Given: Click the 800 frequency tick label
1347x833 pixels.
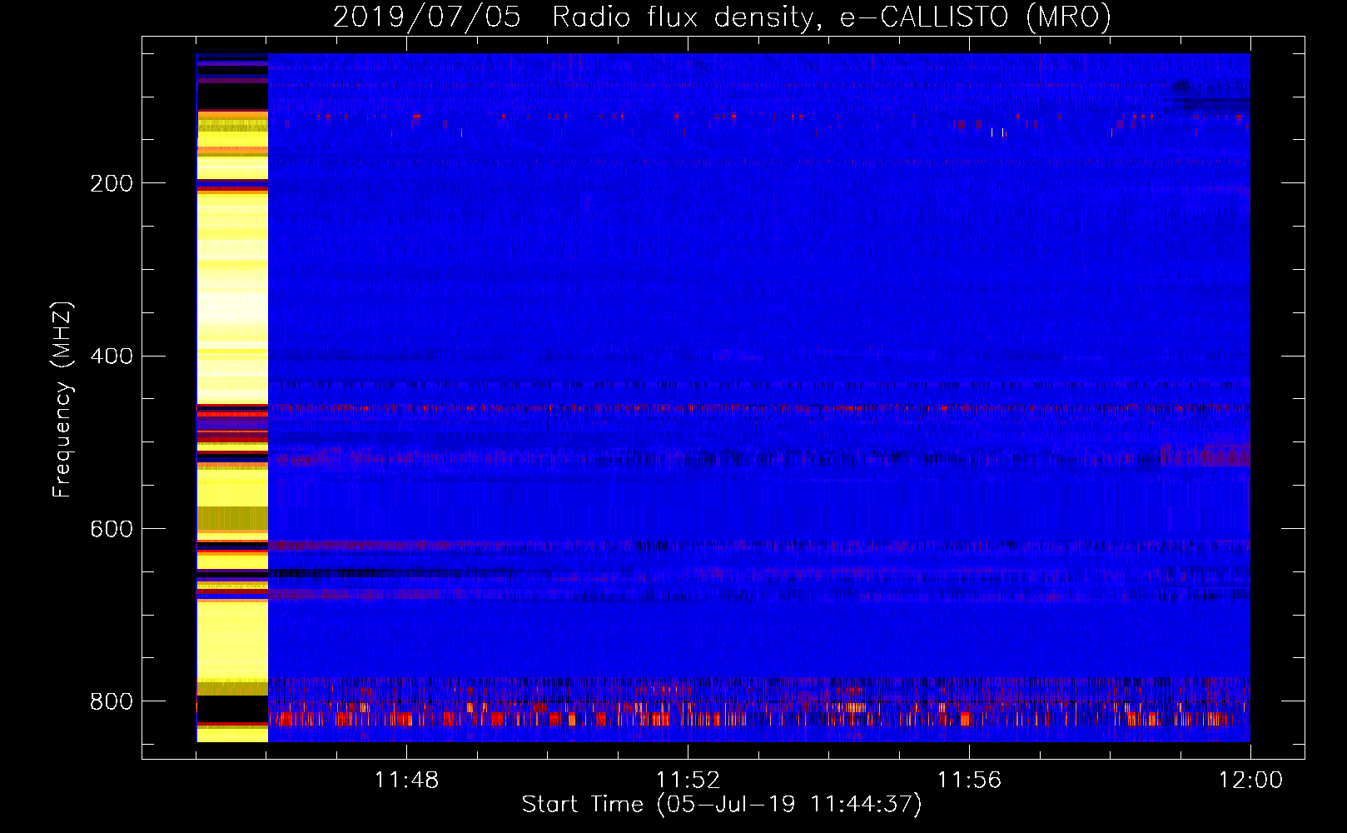Looking at the screenshot, I should [111, 701].
